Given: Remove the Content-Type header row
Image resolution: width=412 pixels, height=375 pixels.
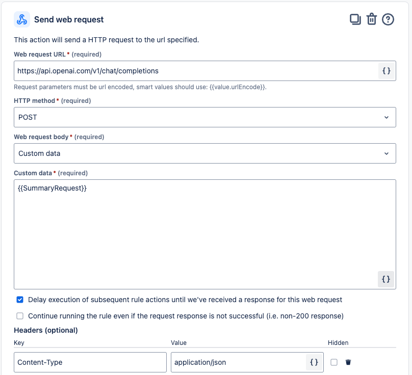Looking at the screenshot, I should [348, 362].
